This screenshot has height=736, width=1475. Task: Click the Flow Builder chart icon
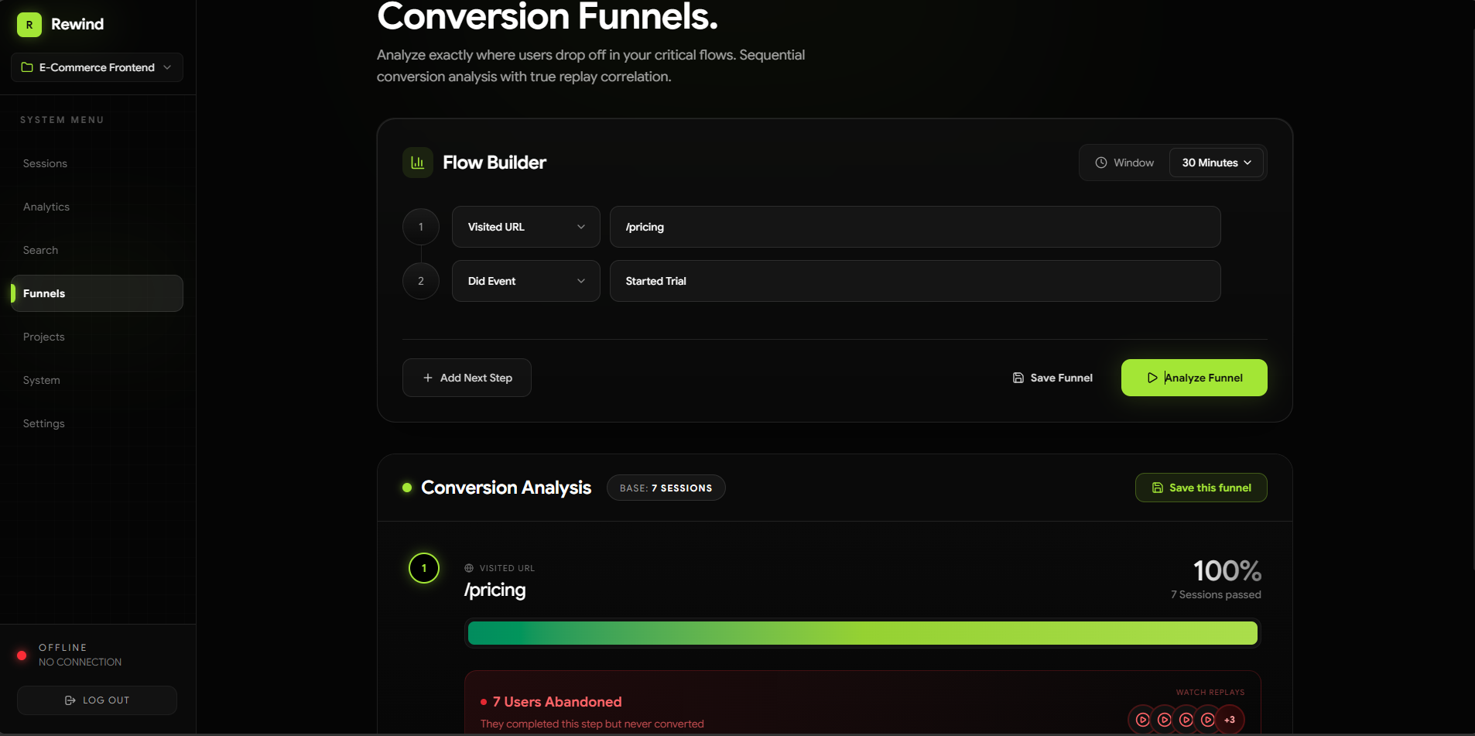(418, 163)
